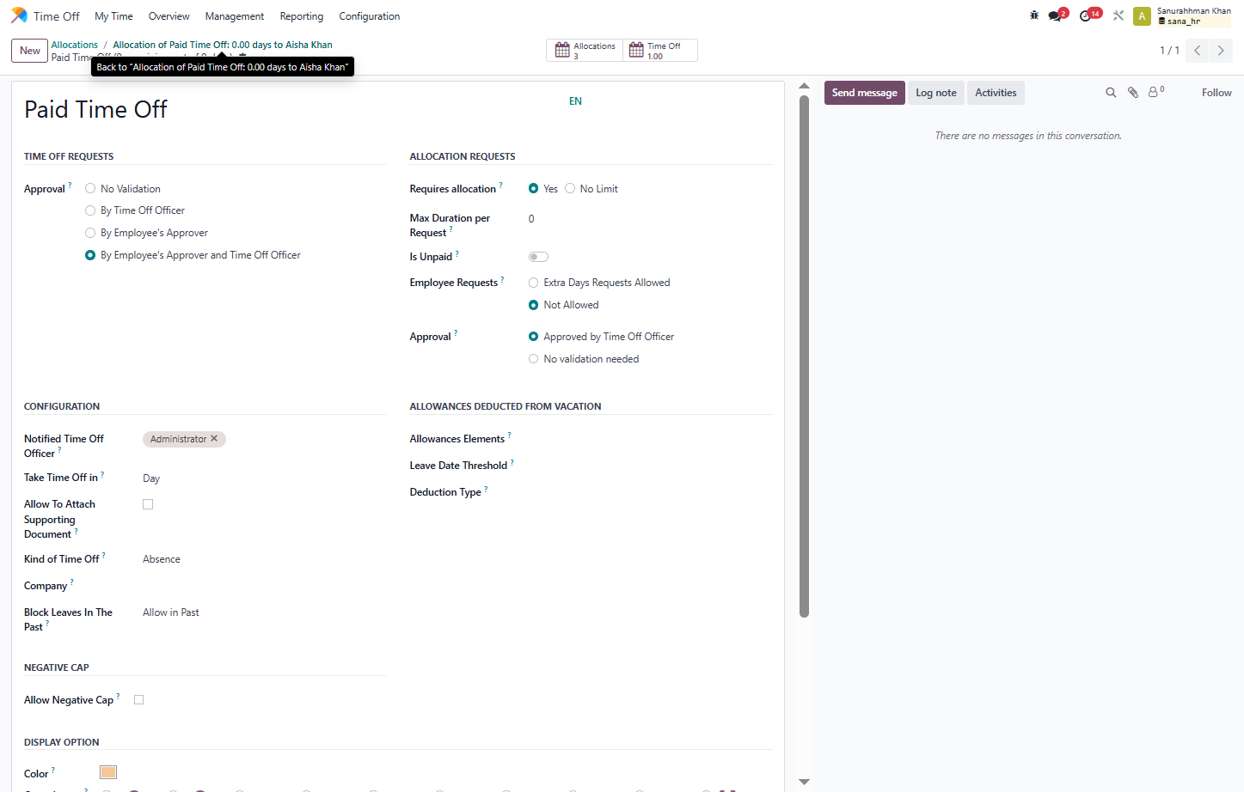Open the Management menu
Image resolution: width=1244 pixels, height=792 pixels.
pyautogui.click(x=235, y=16)
